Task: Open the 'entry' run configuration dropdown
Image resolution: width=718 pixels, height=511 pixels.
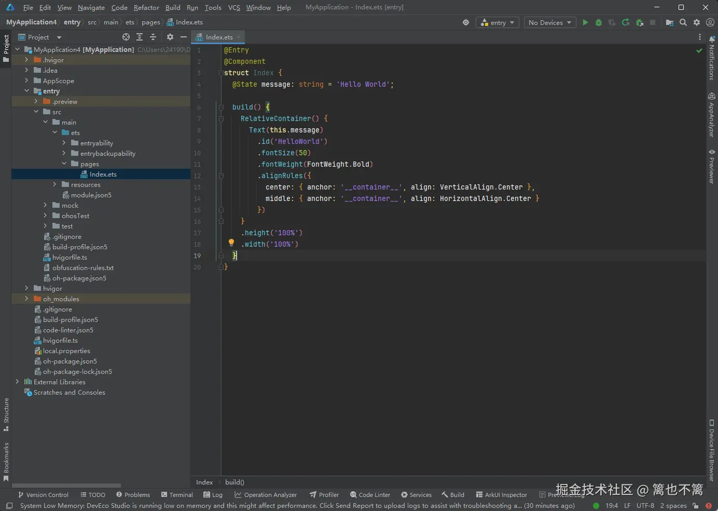Action: tap(498, 22)
